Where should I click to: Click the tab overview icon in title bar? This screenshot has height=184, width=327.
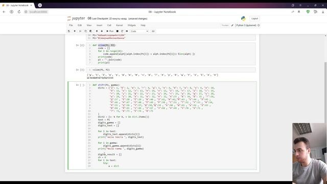293,5
